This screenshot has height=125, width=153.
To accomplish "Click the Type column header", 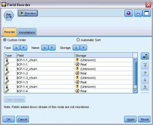I will [11, 56].
